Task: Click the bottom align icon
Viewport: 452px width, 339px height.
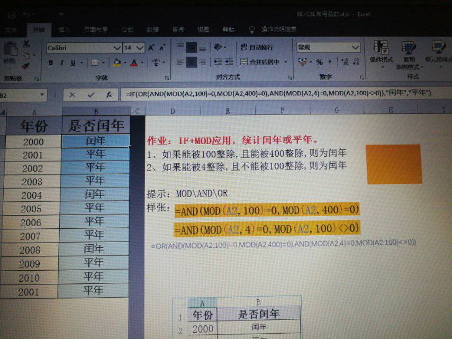Action: click(203, 48)
